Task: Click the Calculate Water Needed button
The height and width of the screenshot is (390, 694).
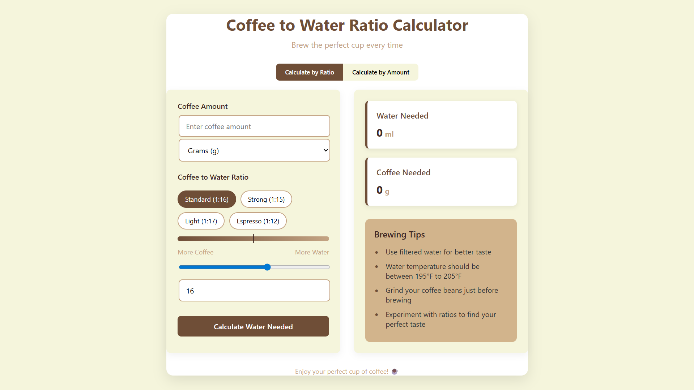Action: pos(253,326)
